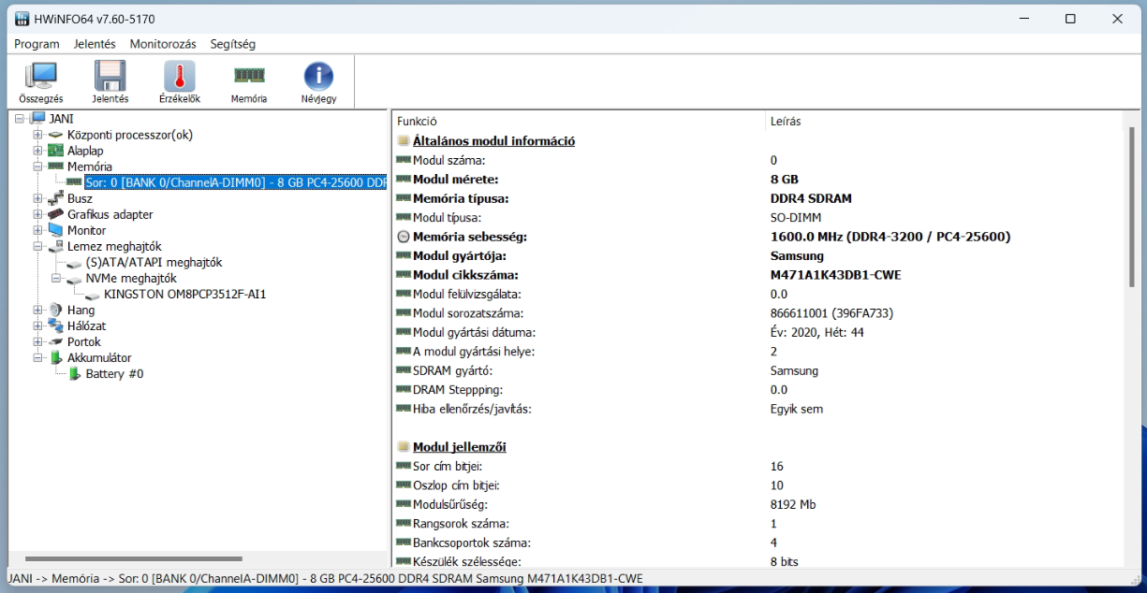This screenshot has height=593, width=1147.
Task: Select the Sor: 0 BANK 0 memory module row
Action: pos(235,182)
